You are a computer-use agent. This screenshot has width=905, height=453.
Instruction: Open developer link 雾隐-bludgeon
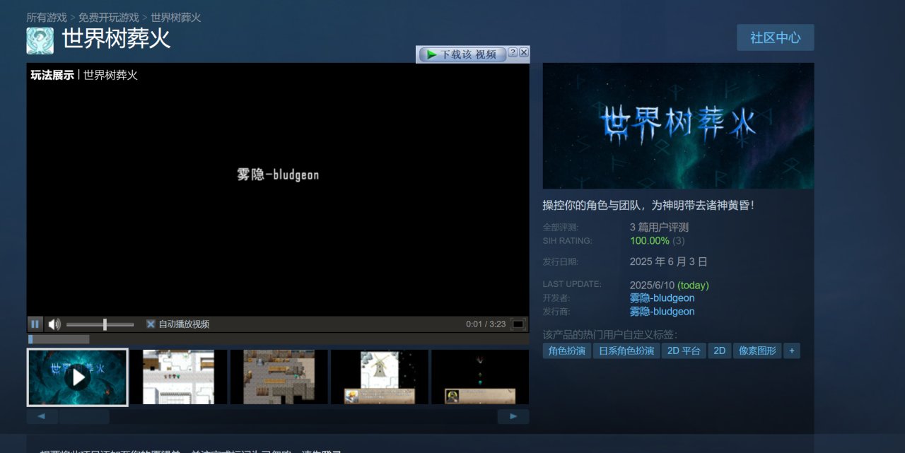(x=662, y=298)
